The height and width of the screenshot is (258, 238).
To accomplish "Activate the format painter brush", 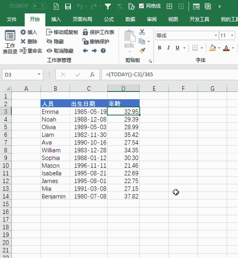I will (x=142, y=50).
